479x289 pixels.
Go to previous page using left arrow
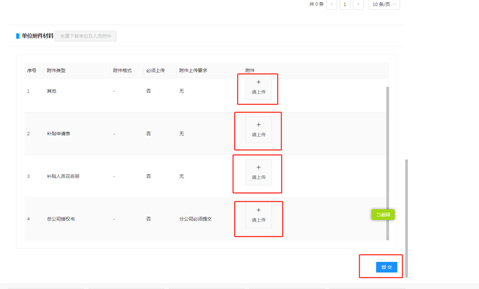[331, 4]
